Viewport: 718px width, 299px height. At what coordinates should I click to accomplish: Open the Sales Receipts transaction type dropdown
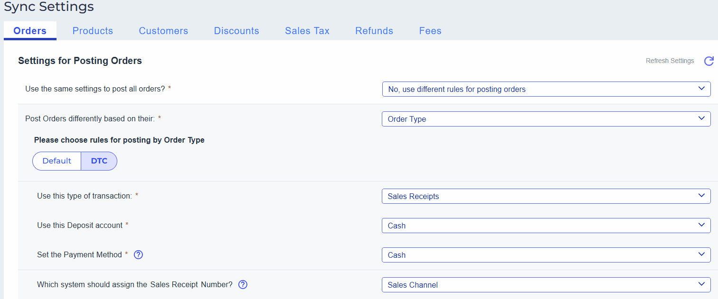point(546,196)
